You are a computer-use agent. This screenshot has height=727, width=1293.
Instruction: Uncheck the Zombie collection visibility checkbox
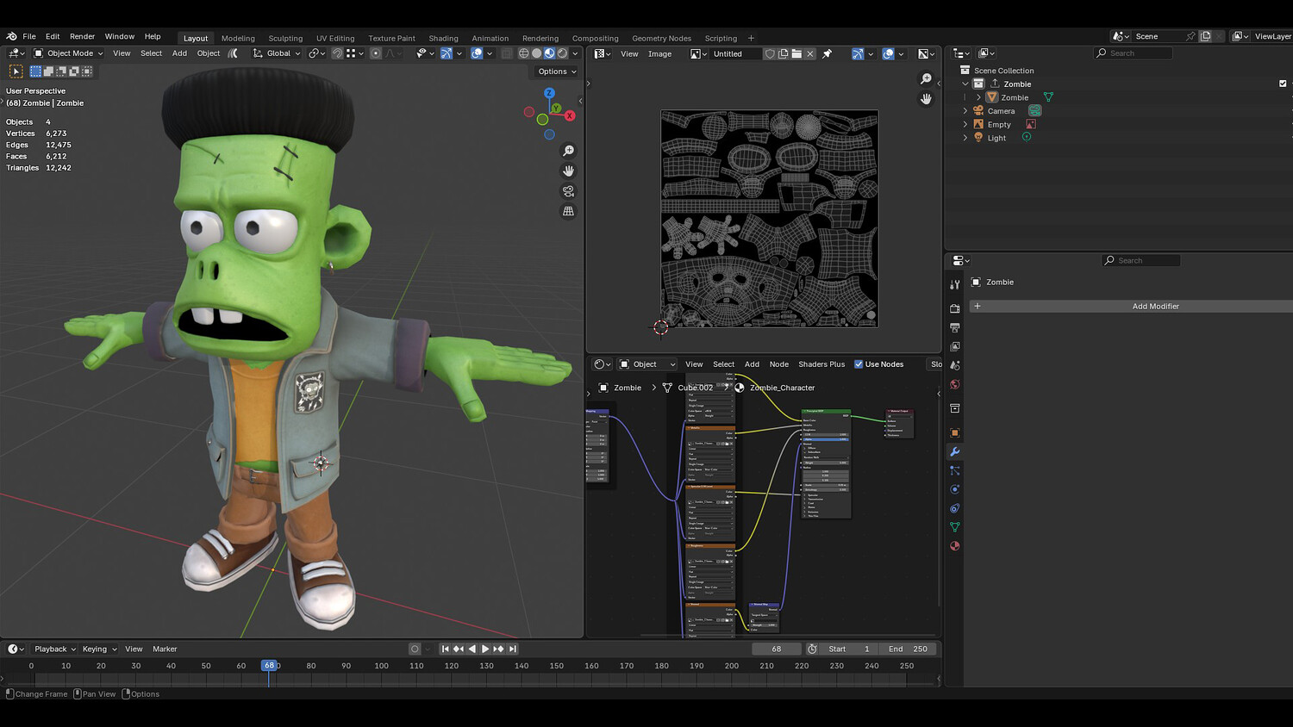[x=1283, y=84]
